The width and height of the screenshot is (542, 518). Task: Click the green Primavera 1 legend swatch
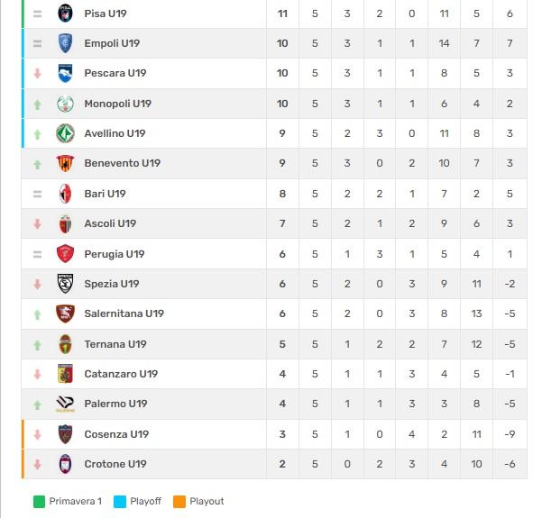click(x=39, y=501)
